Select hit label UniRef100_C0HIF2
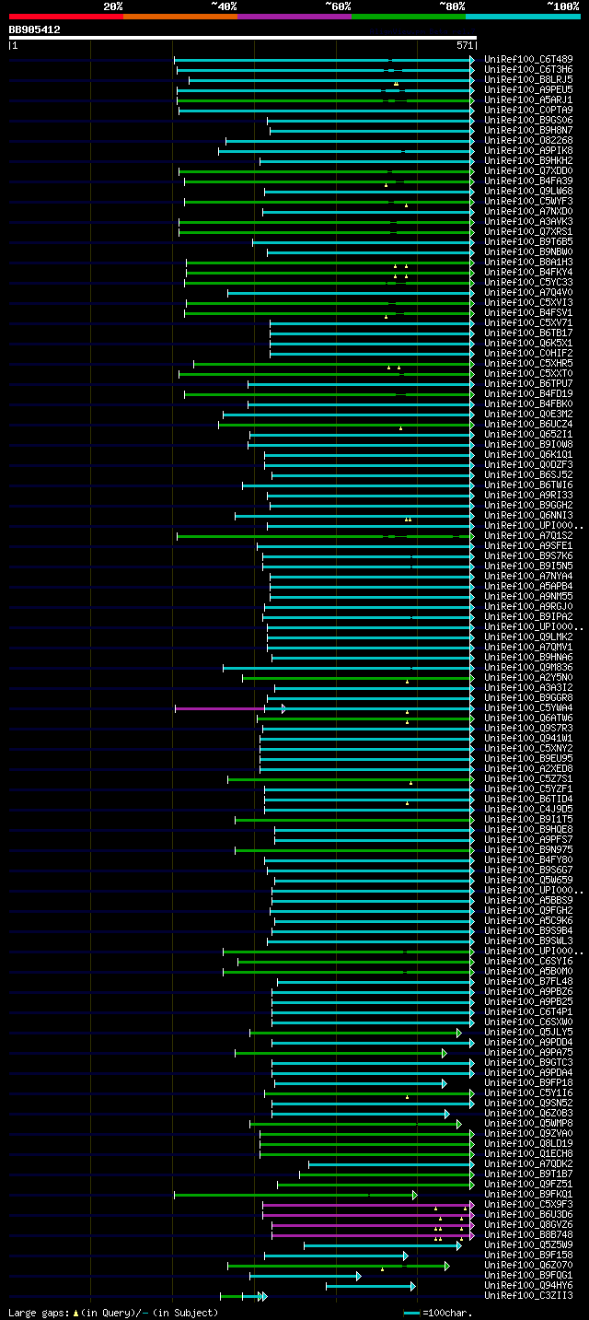Screen dimensions: 589x1320 point(528,354)
